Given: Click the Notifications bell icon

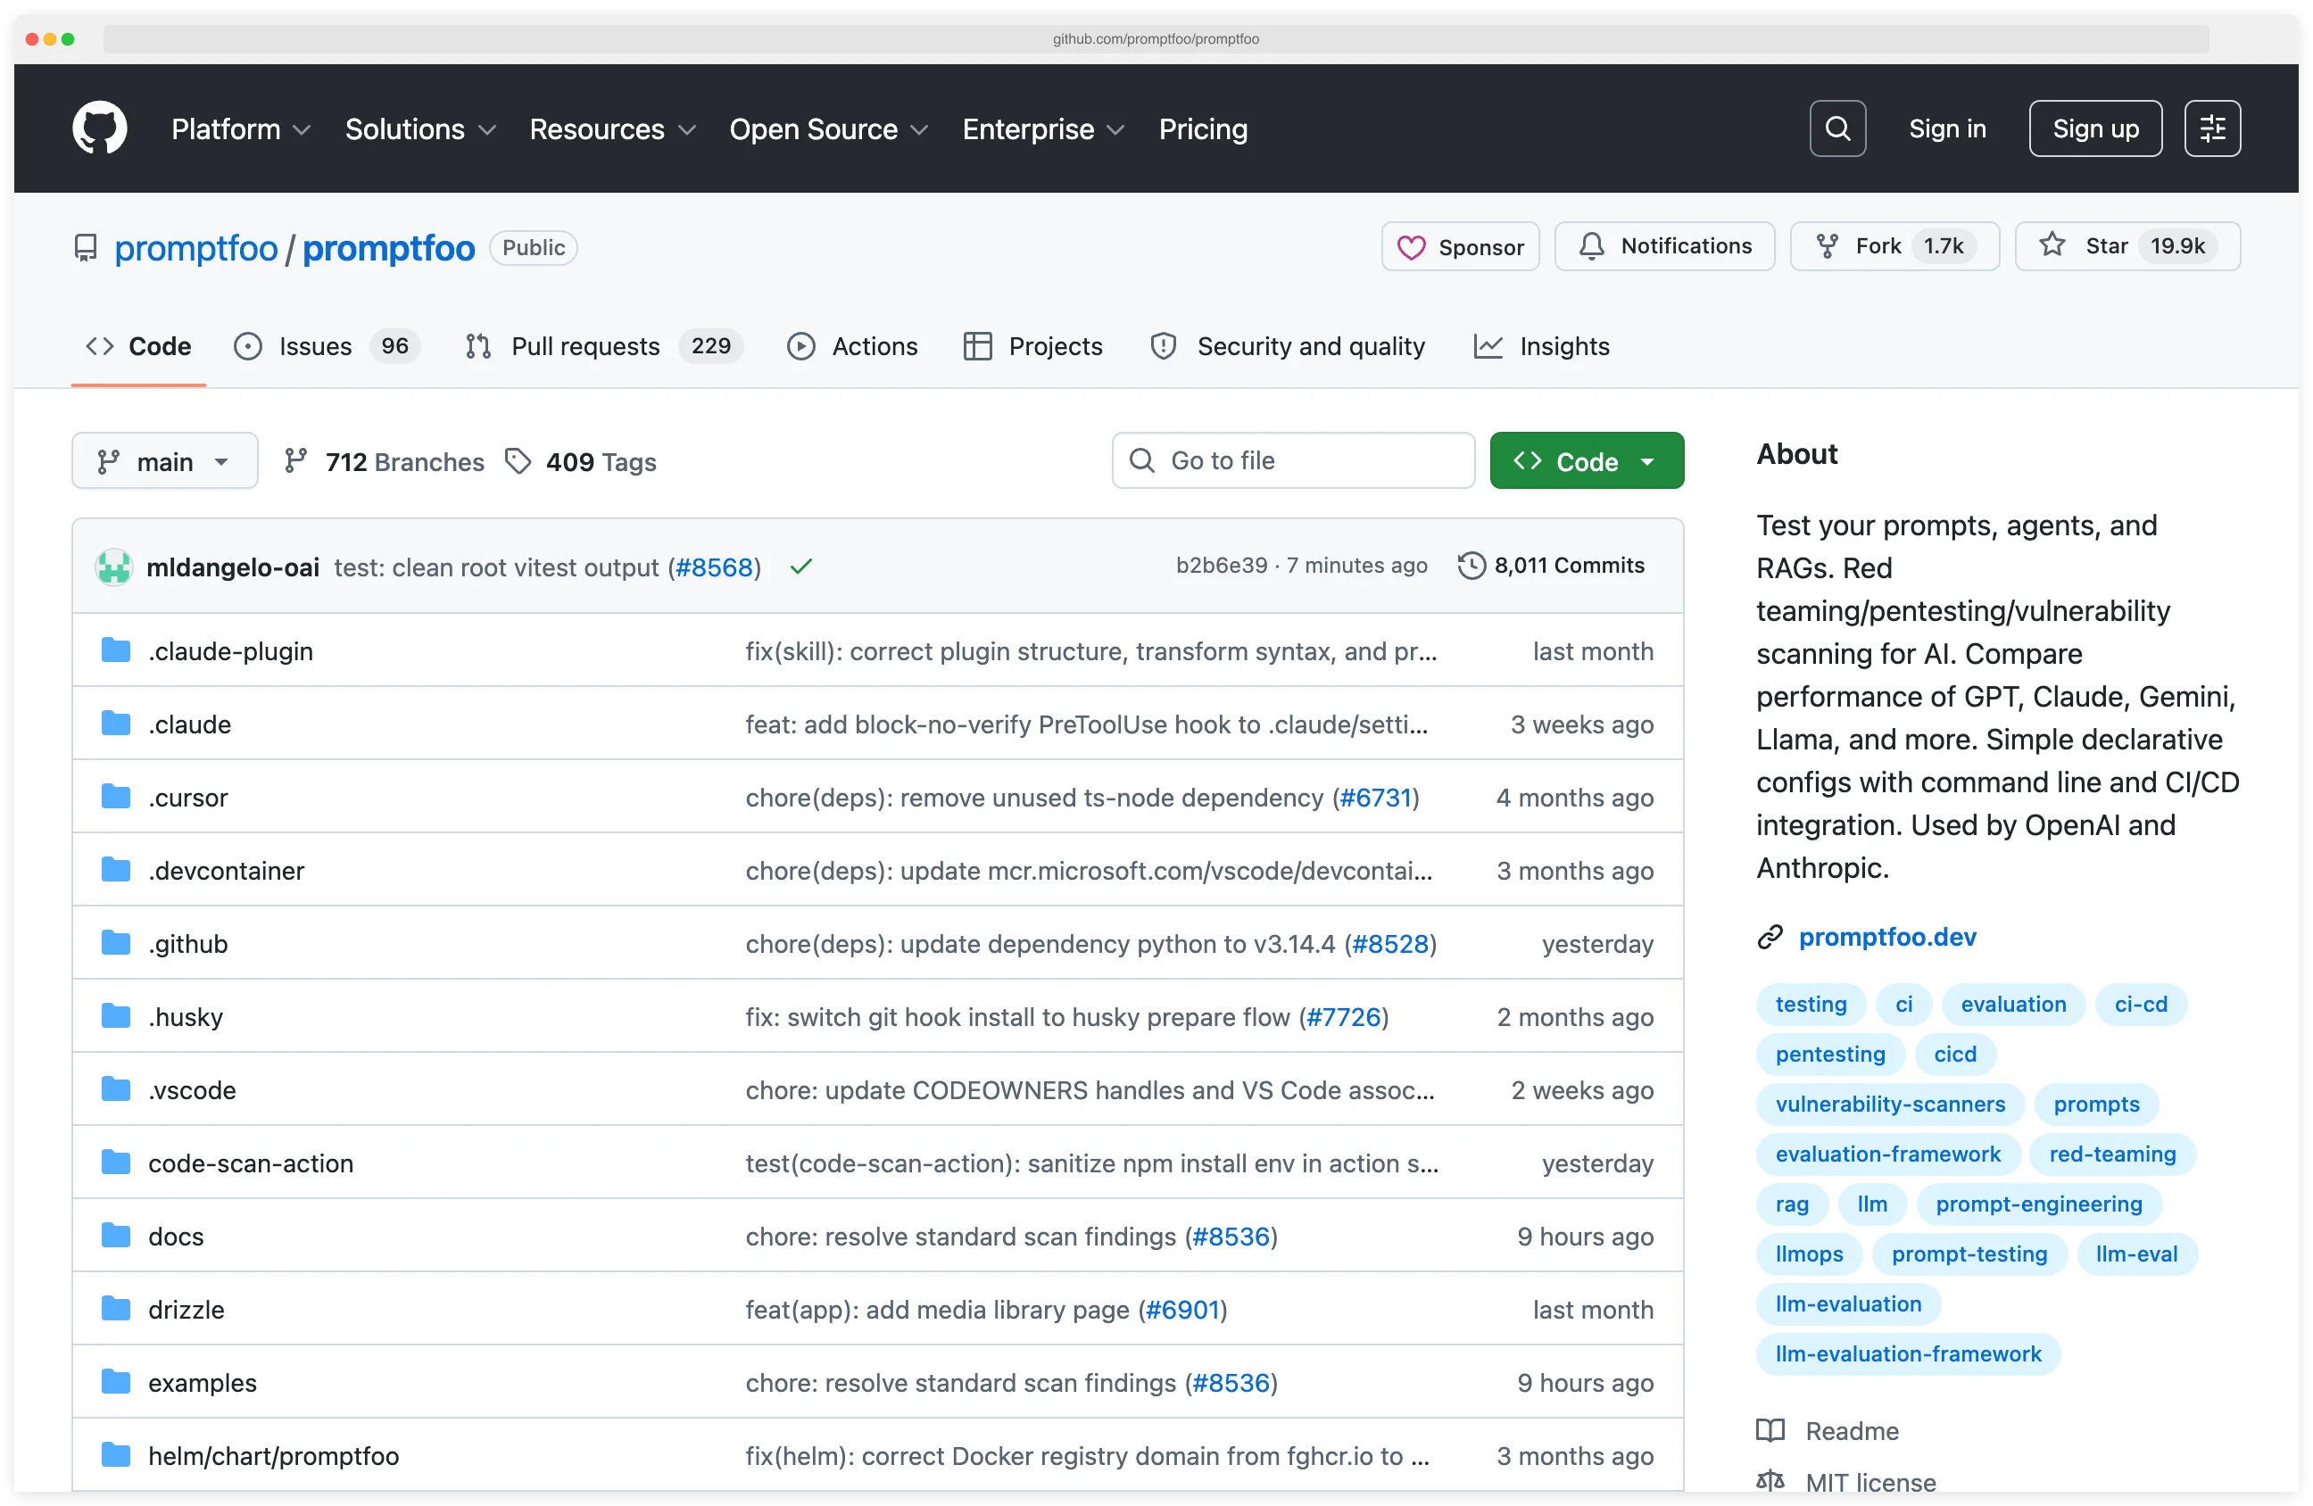Looking at the screenshot, I should [1591, 246].
